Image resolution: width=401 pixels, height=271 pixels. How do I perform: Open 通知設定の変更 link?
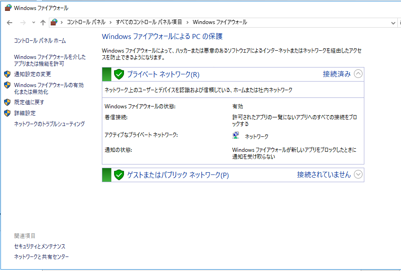33,74
